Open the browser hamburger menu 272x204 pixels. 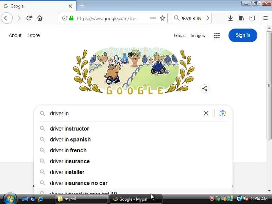coord(266,18)
